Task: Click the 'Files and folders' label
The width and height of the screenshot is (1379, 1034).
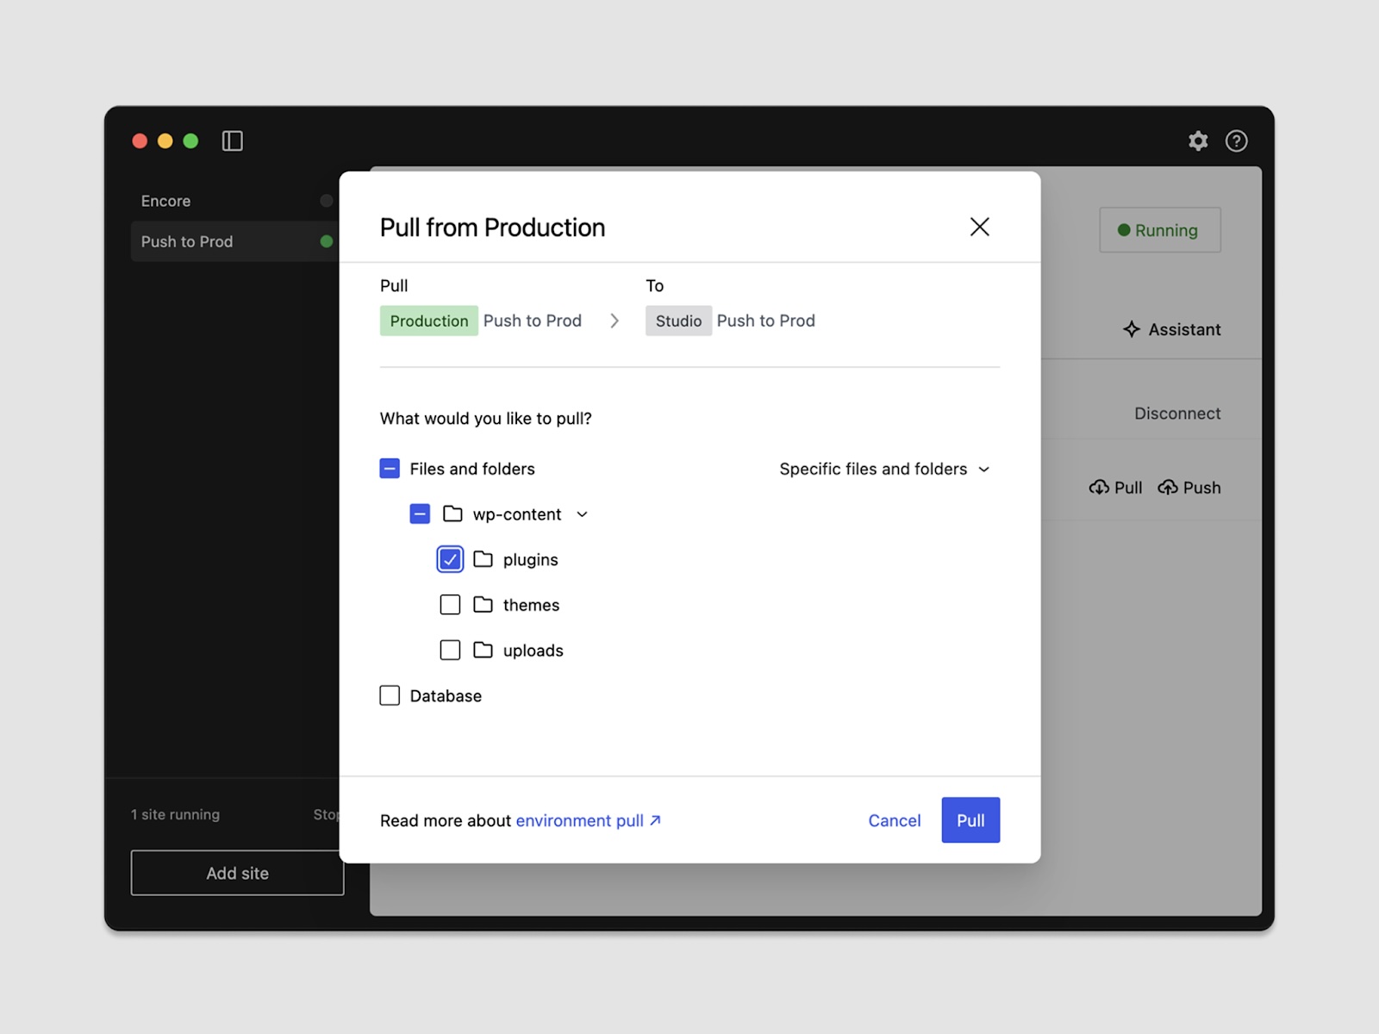Action: coord(472,469)
